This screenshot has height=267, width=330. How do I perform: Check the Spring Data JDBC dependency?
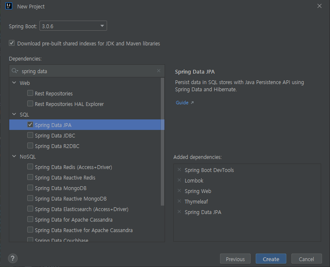coord(30,135)
